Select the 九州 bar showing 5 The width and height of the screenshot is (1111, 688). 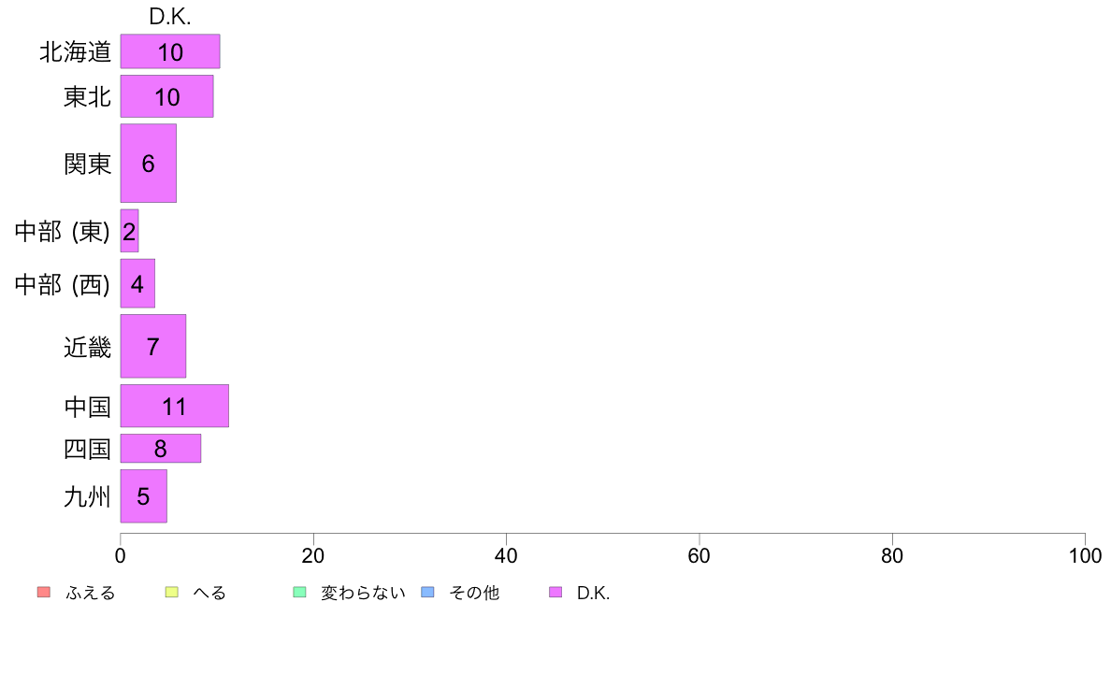(x=144, y=496)
